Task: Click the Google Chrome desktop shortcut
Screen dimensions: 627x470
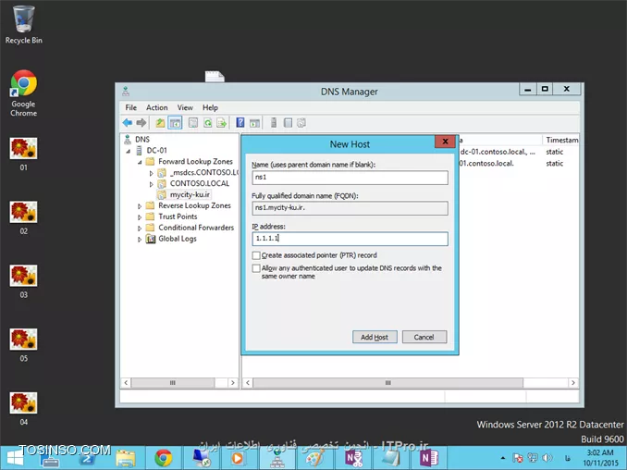Action: [24, 93]
